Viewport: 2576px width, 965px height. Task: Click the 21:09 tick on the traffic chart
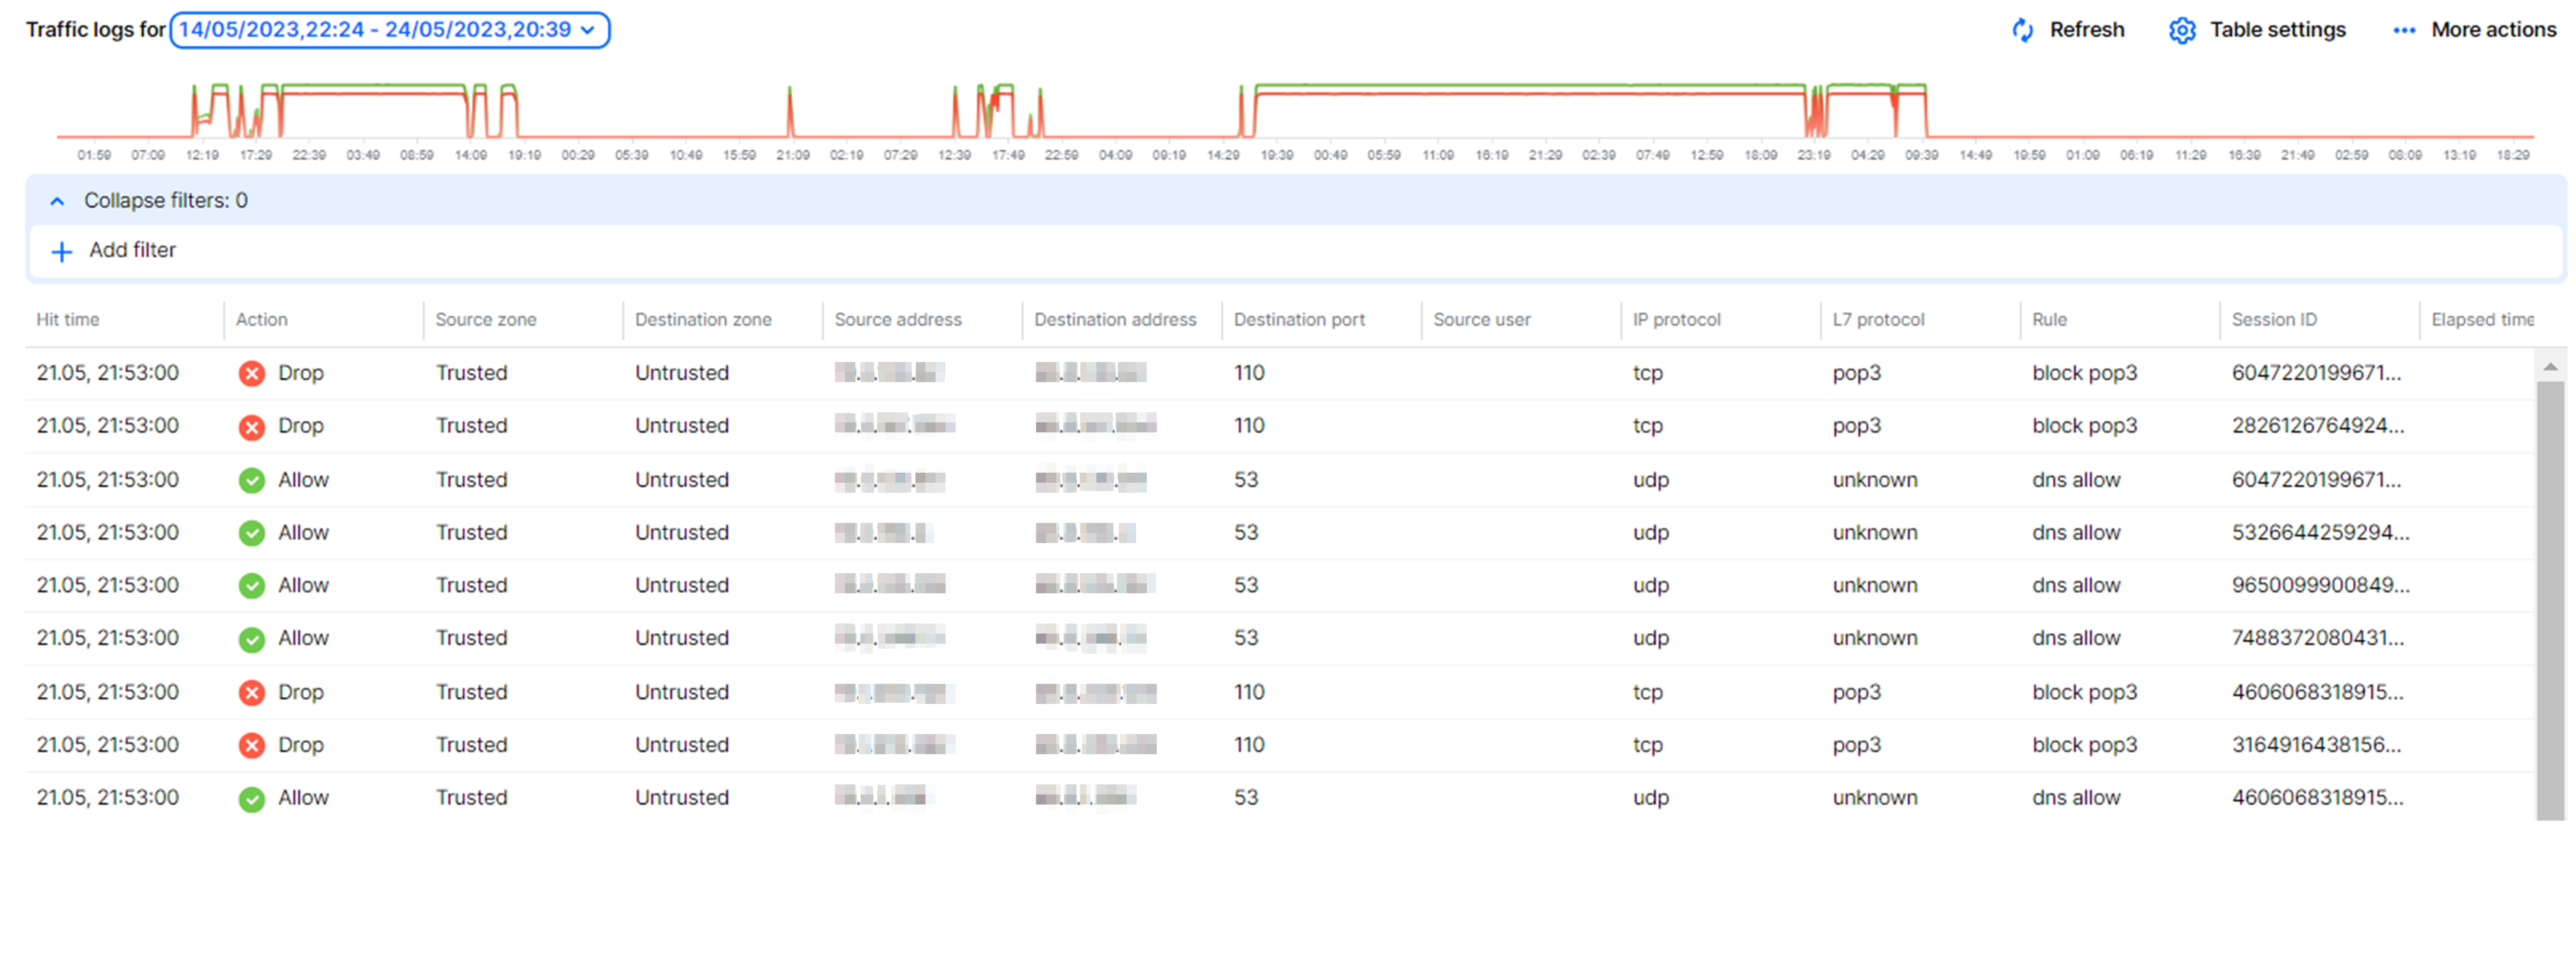click(793, 155)
